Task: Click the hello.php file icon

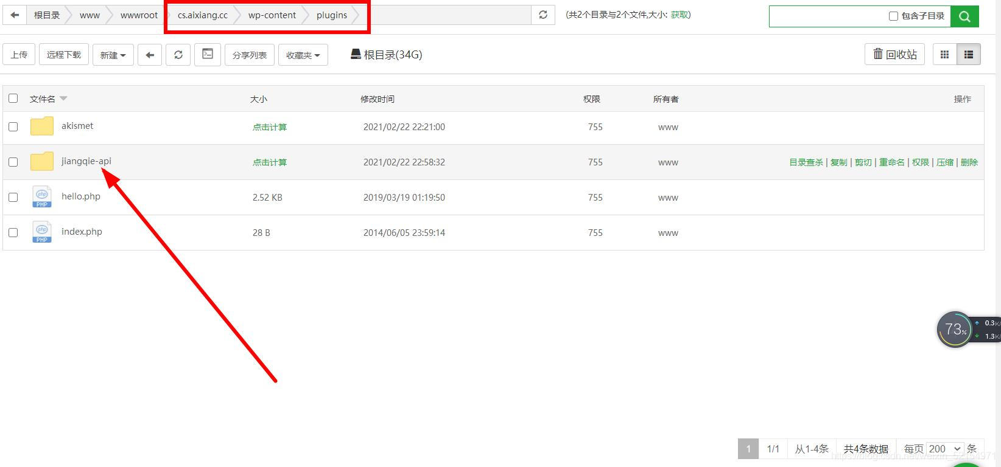Action: [x=42, y=198]
